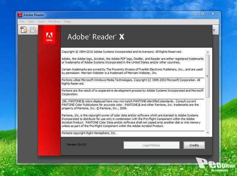Click the 'Copyright © 1984-2010 Adobe Systems' line
Image resolution: width=237 pixels, height=176 pixels.
[x=121, y=52]
